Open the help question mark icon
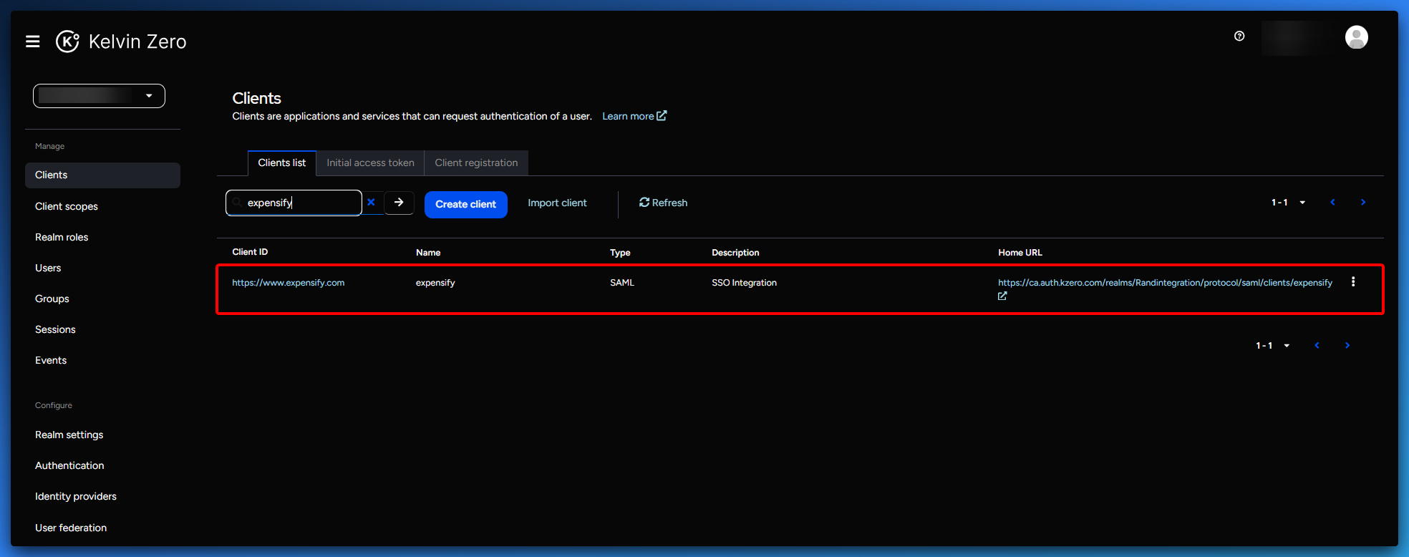Image resolution: width=1409 pixels, height=557 pixels. point(1239,36)
